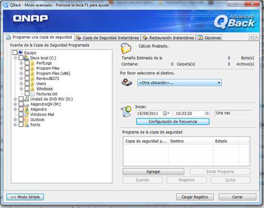Click the destination drive icon
Viewport: 264px width, 208px height.
click(x=127, y=83)
